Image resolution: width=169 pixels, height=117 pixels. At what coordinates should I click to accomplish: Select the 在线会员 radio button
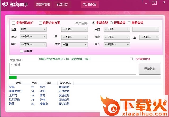tap(111, 23)
